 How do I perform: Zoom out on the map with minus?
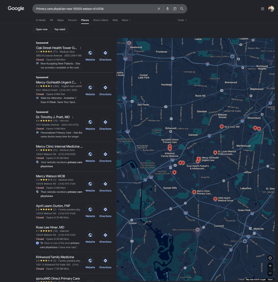pos(270,273)
